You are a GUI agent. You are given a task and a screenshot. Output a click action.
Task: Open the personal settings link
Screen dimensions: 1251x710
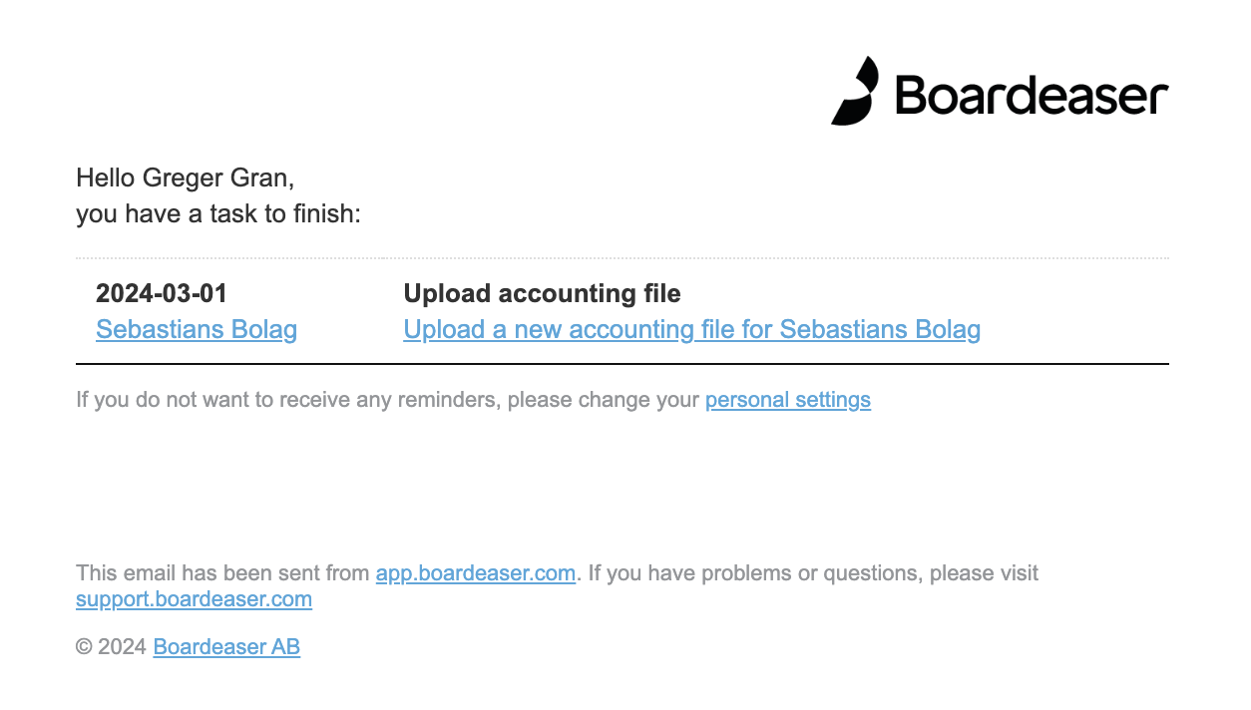[x=788, y=400]
